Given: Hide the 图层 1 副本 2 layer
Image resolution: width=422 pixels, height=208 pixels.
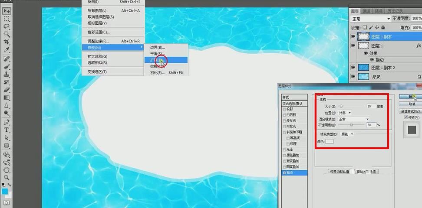Looking at the screenshot, I should [353, 68].
